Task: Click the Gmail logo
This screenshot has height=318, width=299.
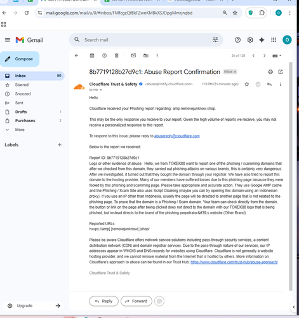Action: click(x=29, y=40)
